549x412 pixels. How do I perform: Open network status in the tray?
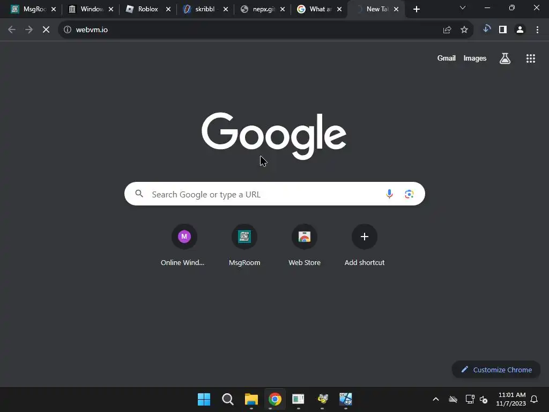pyautogui.click(x=470, y=399)
